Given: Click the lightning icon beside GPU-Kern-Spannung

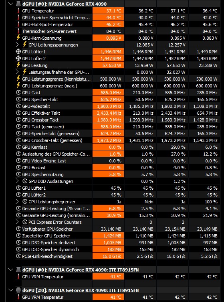Looking at the screenshot, I should tap(18, 38).
